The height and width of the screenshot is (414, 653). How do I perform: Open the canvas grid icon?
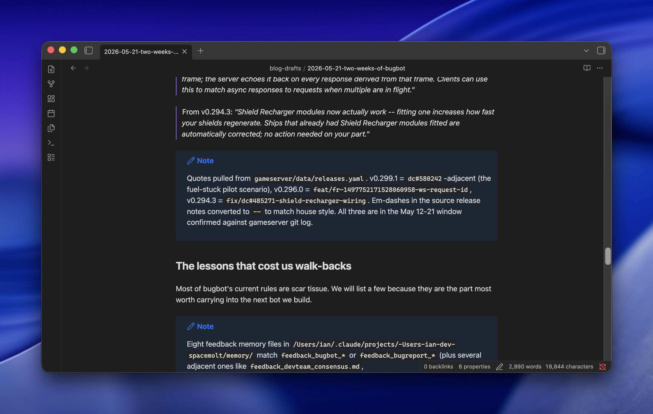[51, 99]
